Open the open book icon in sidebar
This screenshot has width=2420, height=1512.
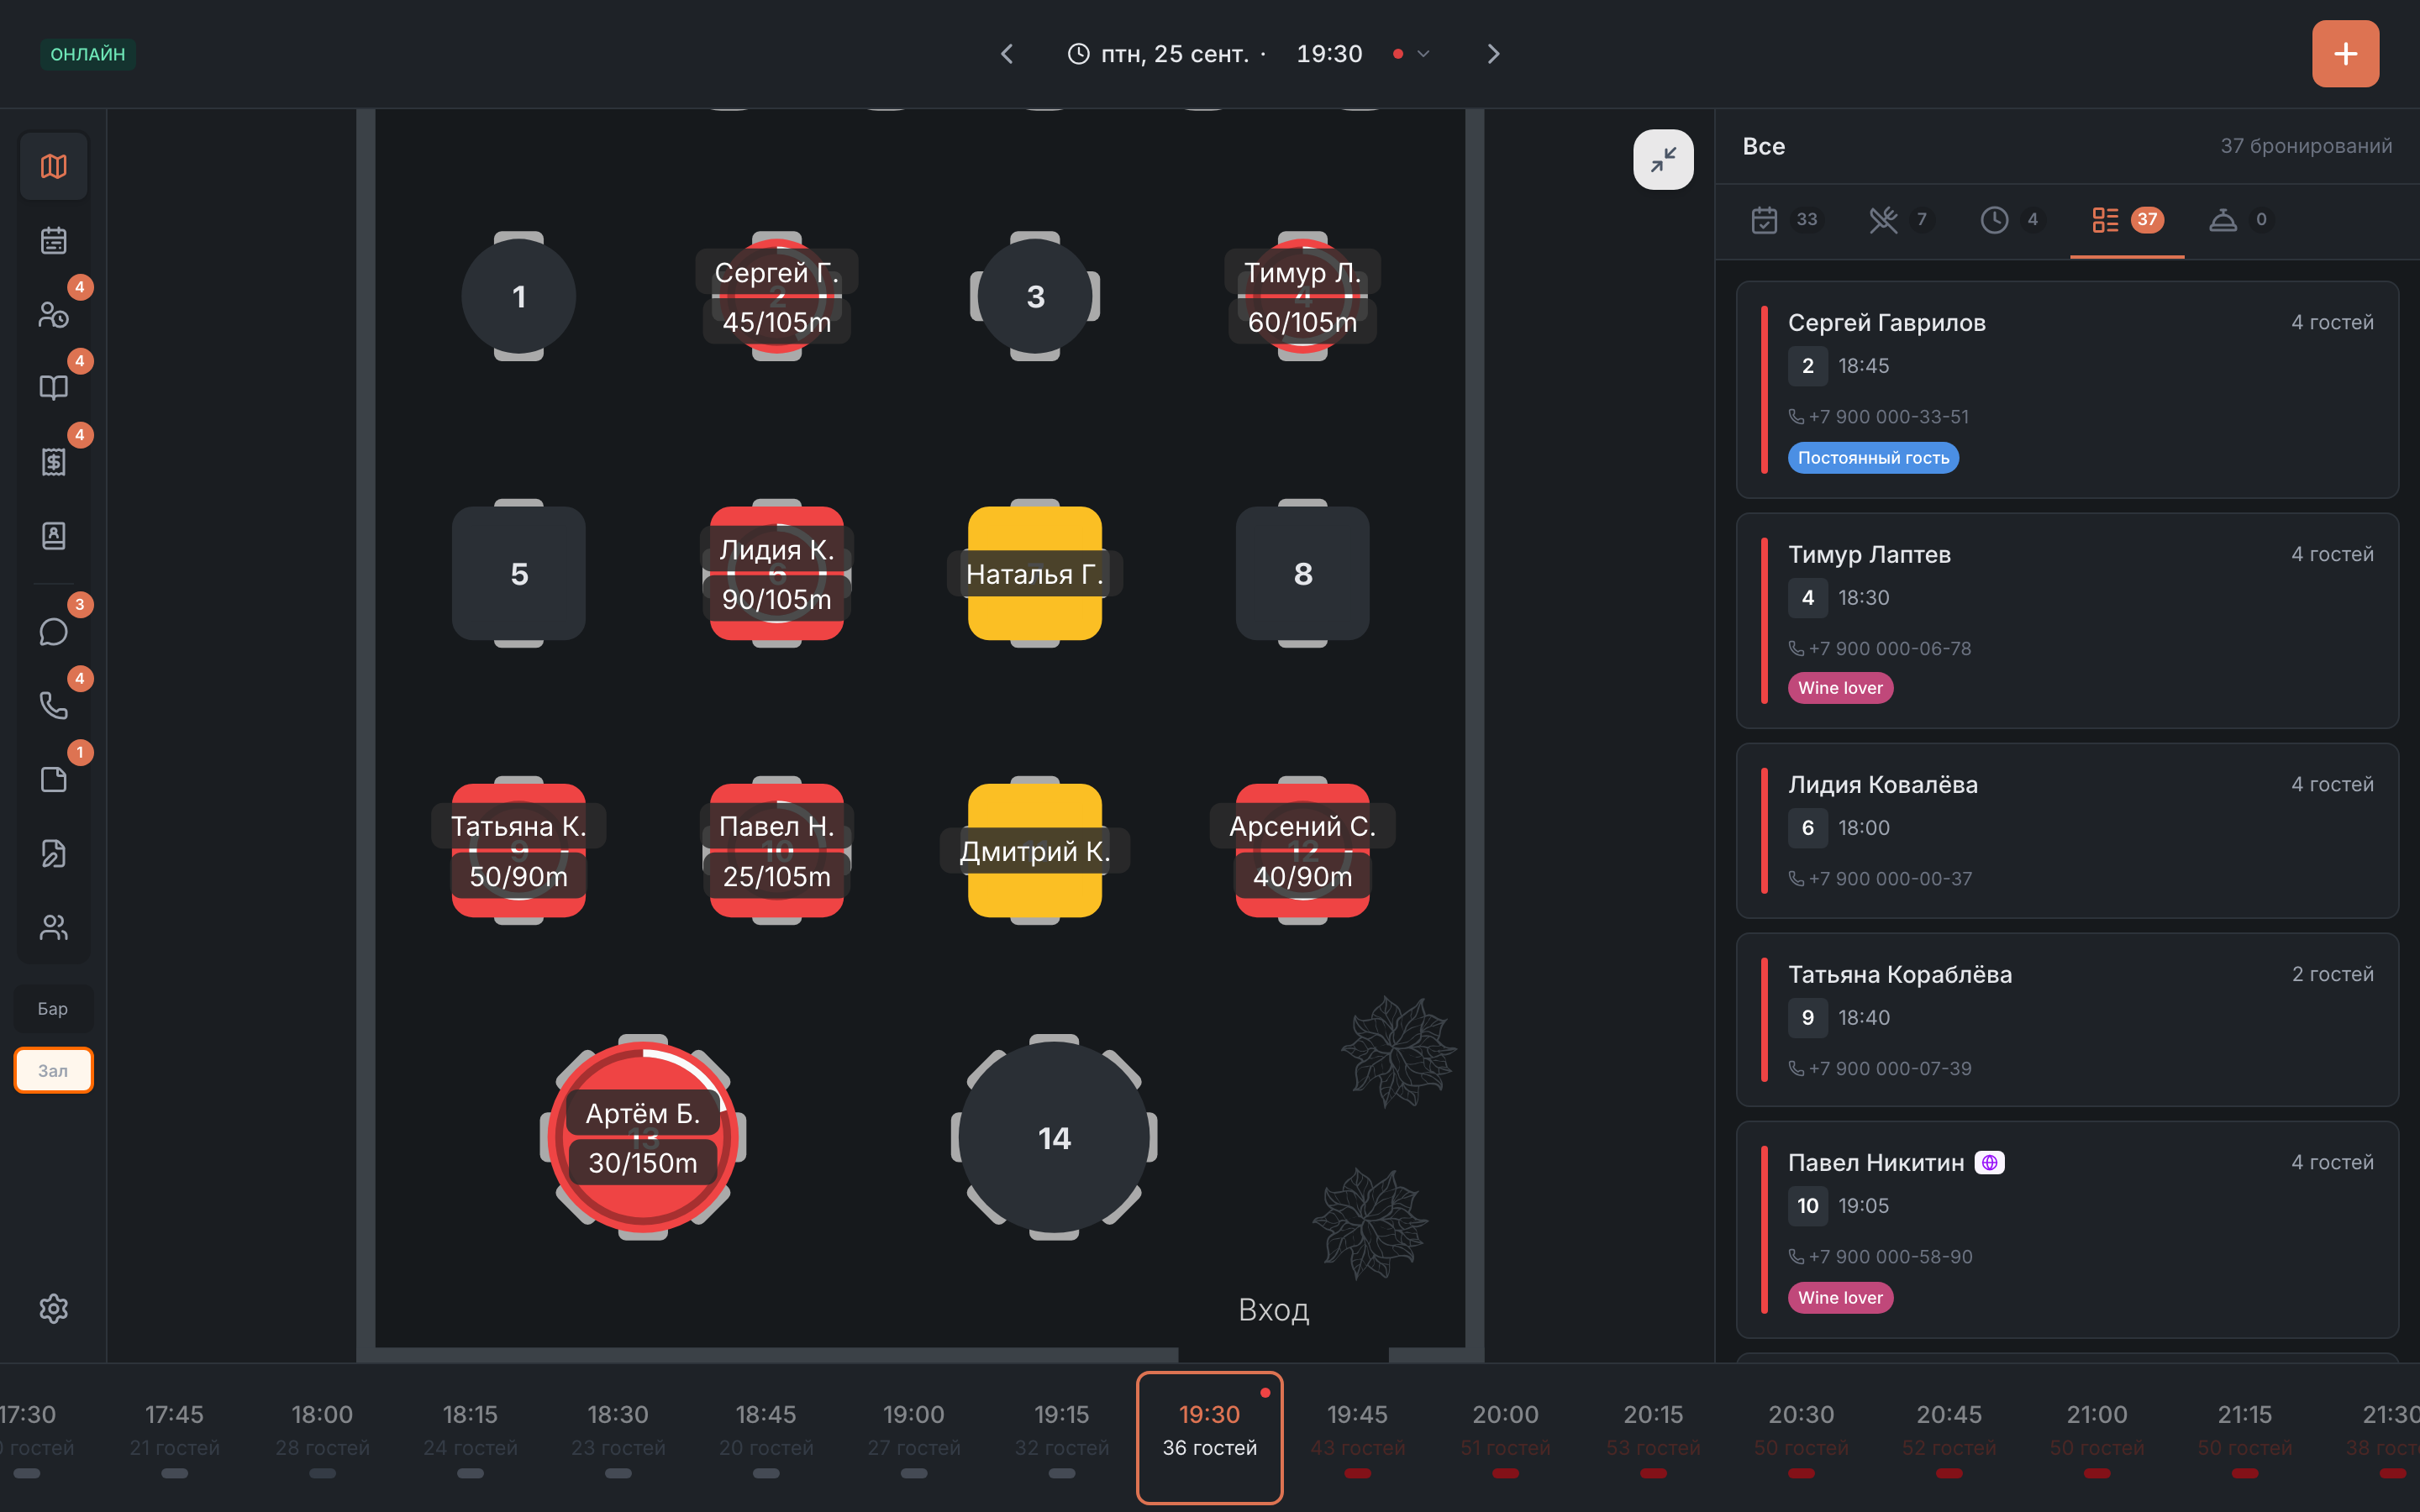[x=53, y=388]
